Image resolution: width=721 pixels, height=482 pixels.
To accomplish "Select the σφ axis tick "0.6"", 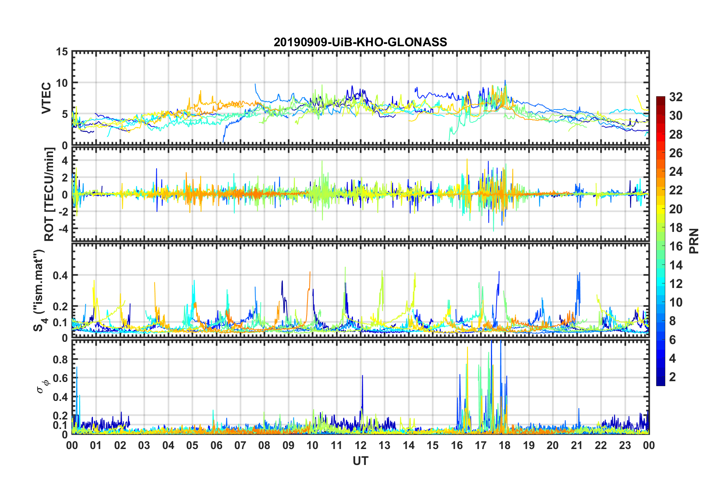I will (x=60, y=378).
